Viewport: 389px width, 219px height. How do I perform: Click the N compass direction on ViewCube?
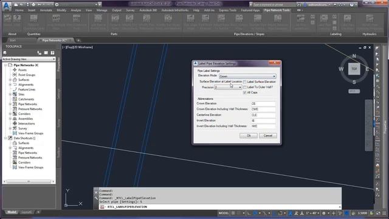(x=354, y=56)
